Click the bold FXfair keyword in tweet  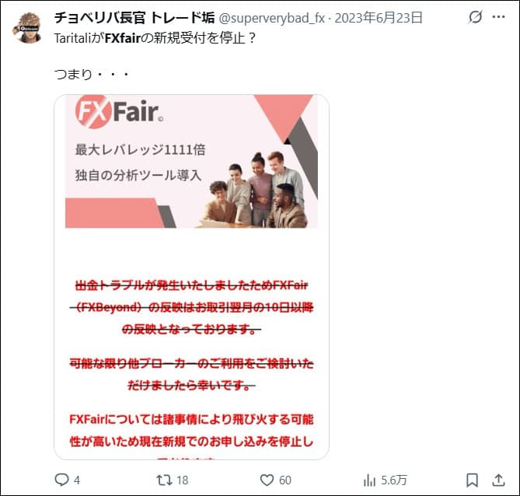pos(123,38)
